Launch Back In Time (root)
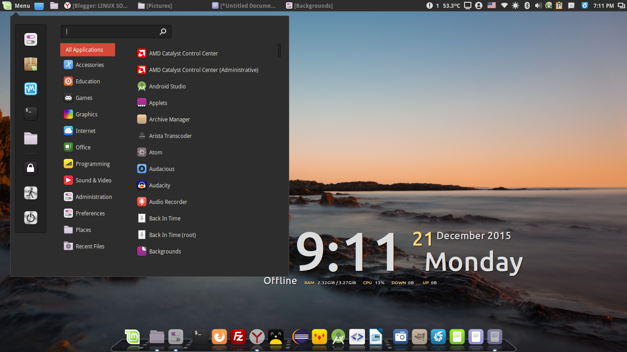Screen dimensions: 627x352 point(173,235)
